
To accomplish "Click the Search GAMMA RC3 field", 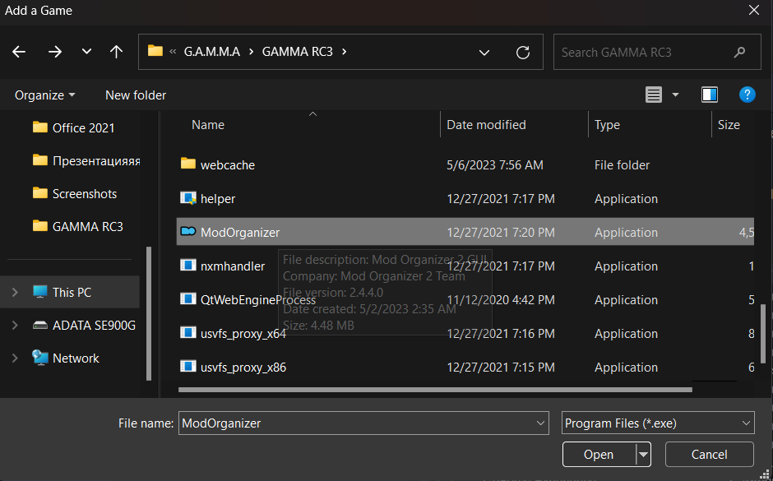I will click(x=641, y=52).
